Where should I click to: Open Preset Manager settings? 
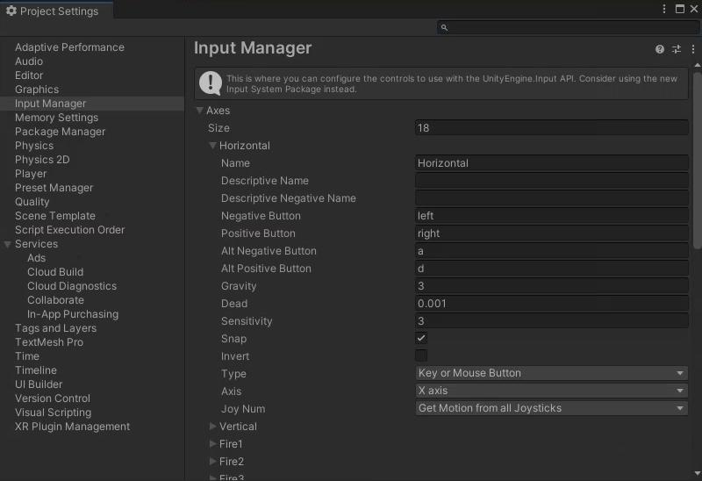click(54, 188)
